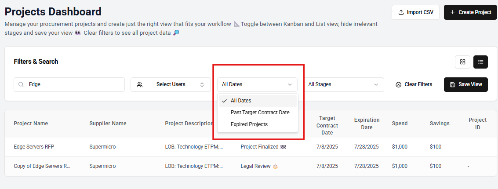The image size is (498, 189).
Task: Click the search magnifier icon
Action: coord(21,84)
